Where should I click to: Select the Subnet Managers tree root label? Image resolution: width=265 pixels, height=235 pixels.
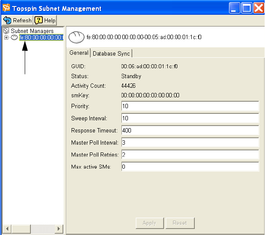32,31
